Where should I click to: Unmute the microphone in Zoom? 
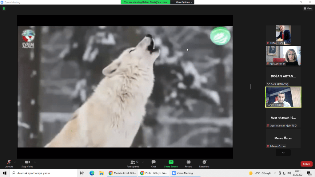point(9,163)
